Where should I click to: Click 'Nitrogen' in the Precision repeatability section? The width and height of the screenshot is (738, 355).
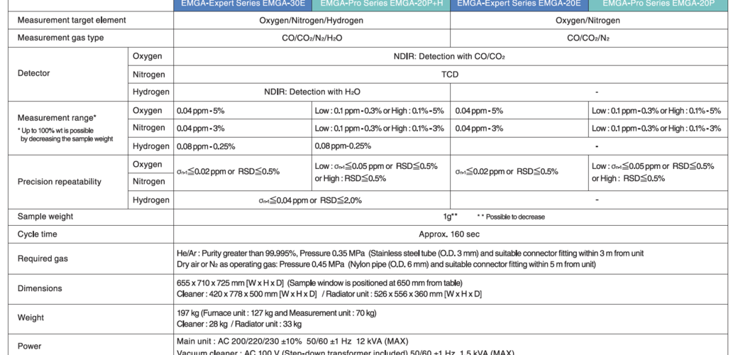pos(149,181)
